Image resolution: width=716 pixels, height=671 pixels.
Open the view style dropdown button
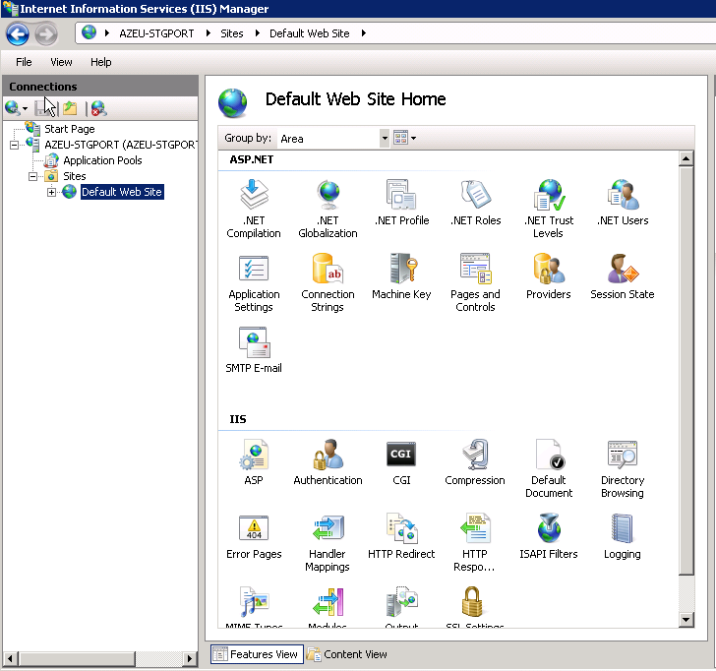coord(404,138)
